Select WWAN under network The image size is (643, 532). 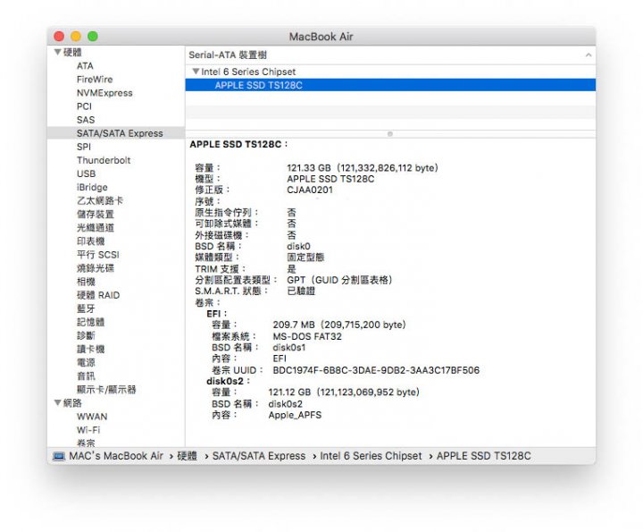point(92,417)
